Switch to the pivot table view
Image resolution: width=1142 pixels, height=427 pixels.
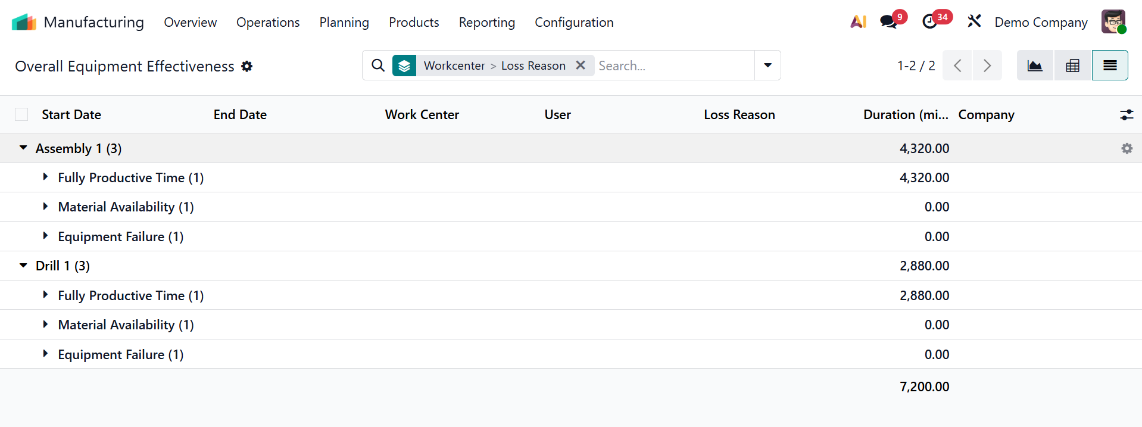(x=1072, y=66)
